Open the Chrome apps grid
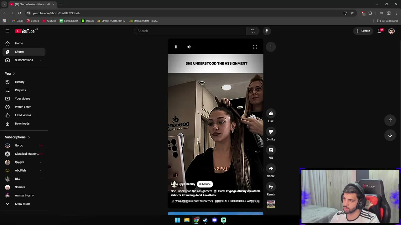The height and width of the screenshot is (225, 401). point(4,21)
